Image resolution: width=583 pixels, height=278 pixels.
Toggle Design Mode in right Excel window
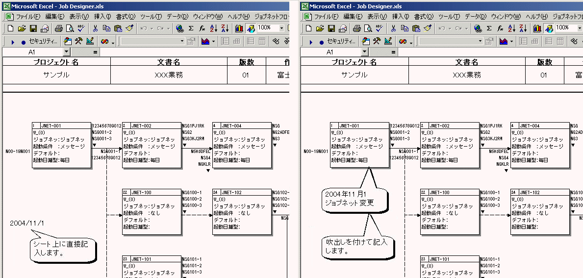pos(388,41)
